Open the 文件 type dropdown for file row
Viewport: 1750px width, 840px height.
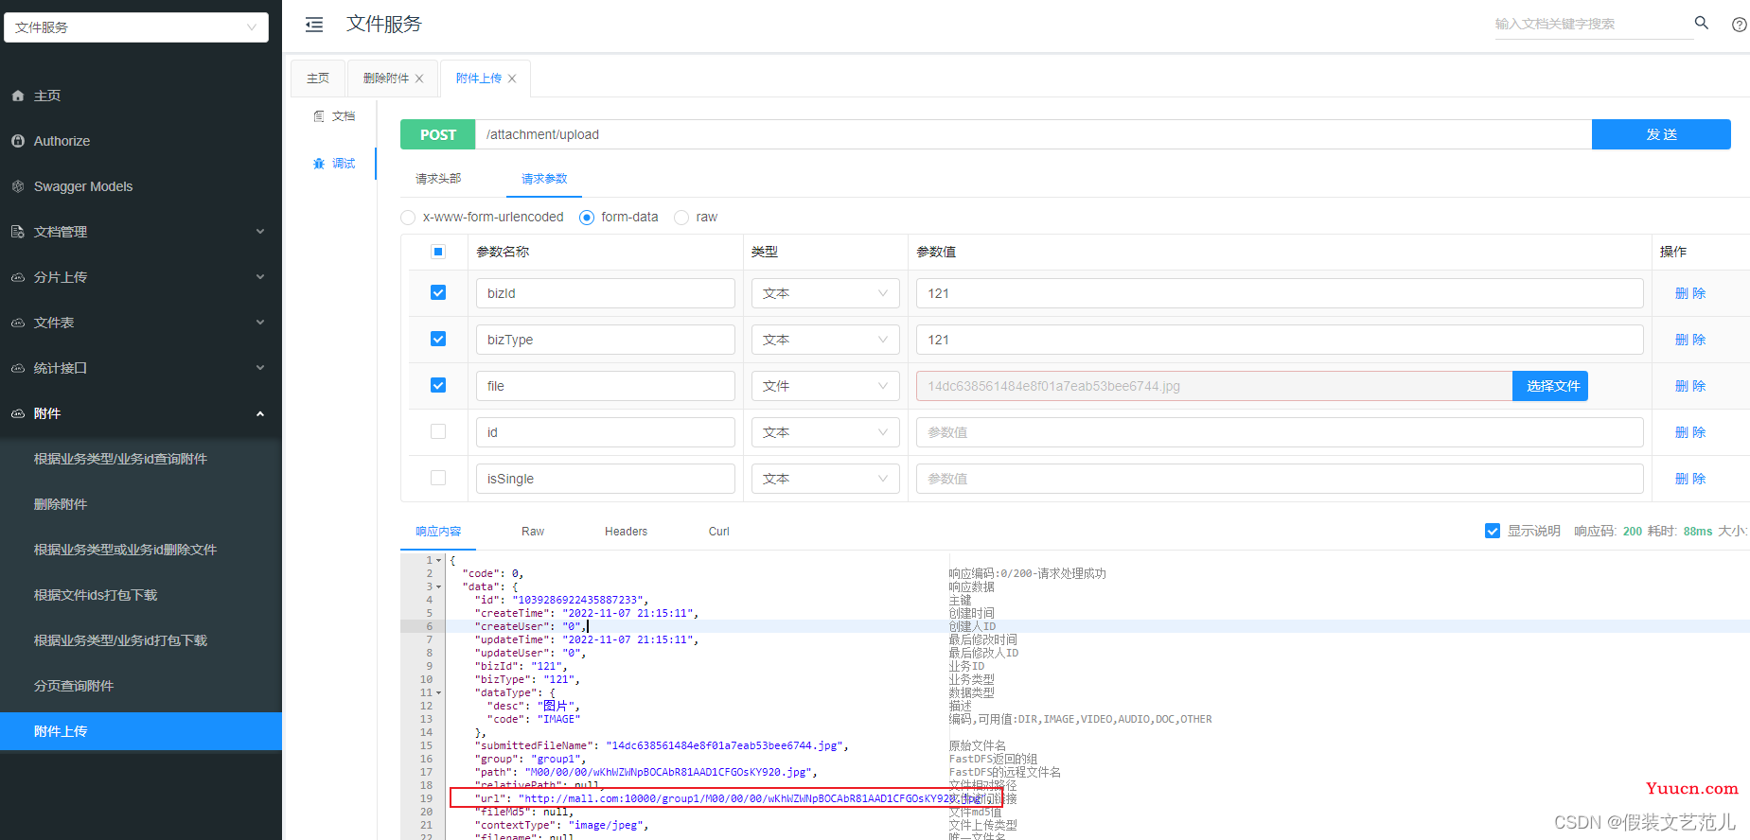(825, 386)
